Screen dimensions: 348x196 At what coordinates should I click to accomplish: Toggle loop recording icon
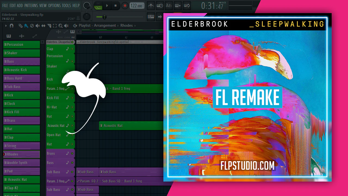[187, 5]
